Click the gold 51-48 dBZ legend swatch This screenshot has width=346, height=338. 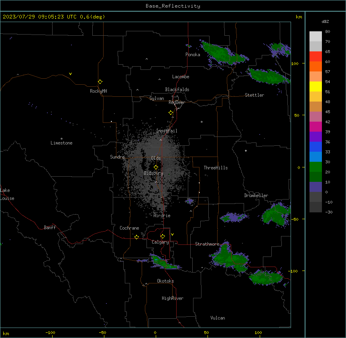pyautogui.click(x=315, y=97)
